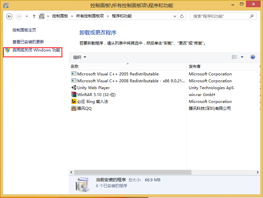Click 6 个已安装的程序 status text
This screenshot has height=198, width=263.
112,186
